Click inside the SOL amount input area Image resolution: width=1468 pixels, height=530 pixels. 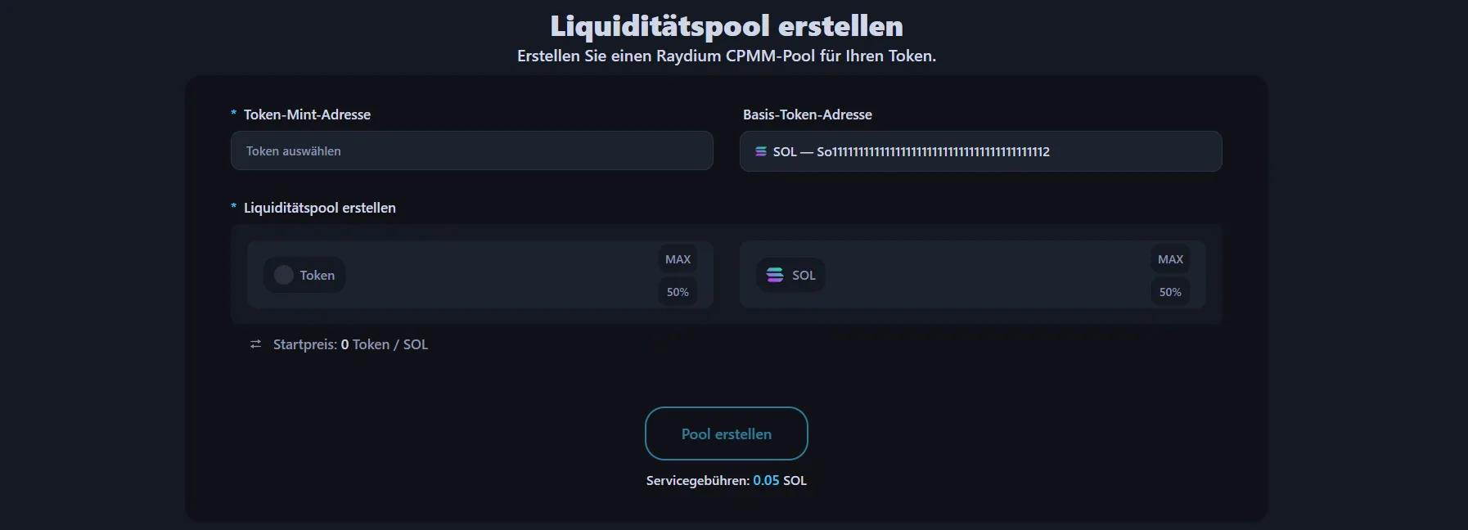pos(982,275)
